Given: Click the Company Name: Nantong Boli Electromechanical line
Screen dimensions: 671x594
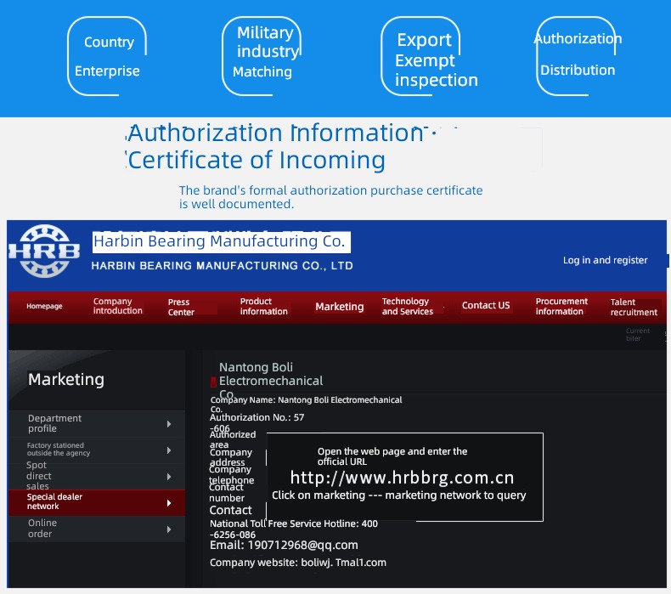Looking at the screenshot, I should point(306,404).
